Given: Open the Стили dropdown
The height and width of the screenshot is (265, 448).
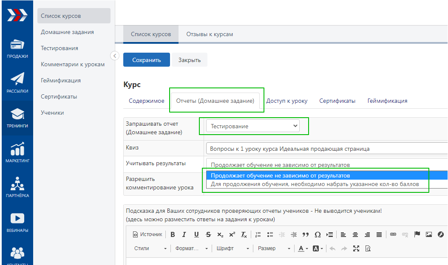Looking at the screenshot, I should [x=150, y=248].
